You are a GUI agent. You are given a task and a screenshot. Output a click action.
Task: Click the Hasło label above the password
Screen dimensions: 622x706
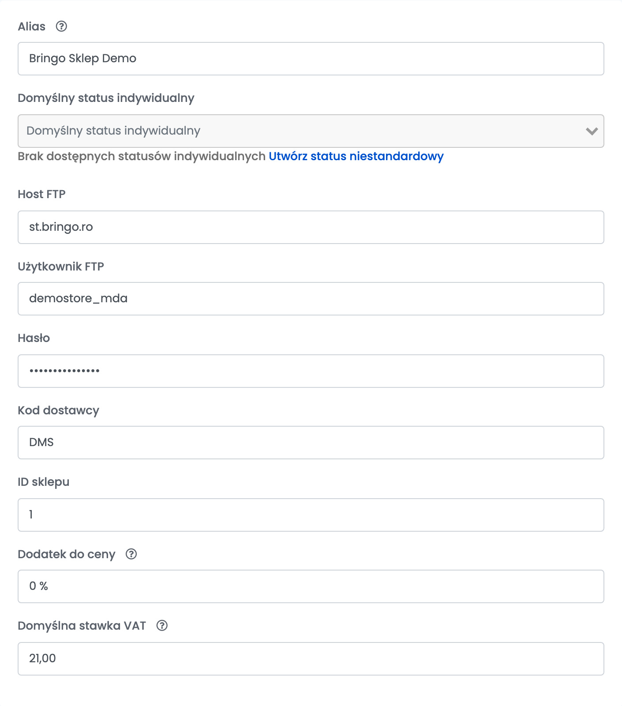[x=34, y=338]
